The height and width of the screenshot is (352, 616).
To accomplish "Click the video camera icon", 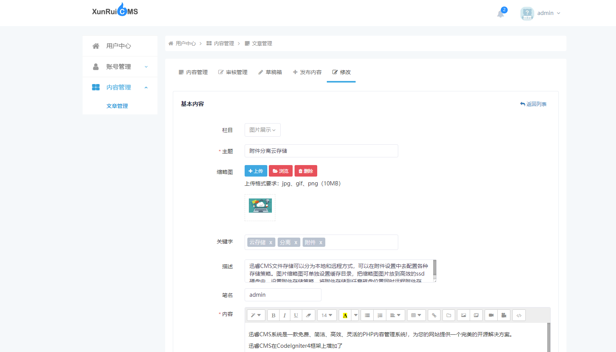I will [x=491, y=315].
